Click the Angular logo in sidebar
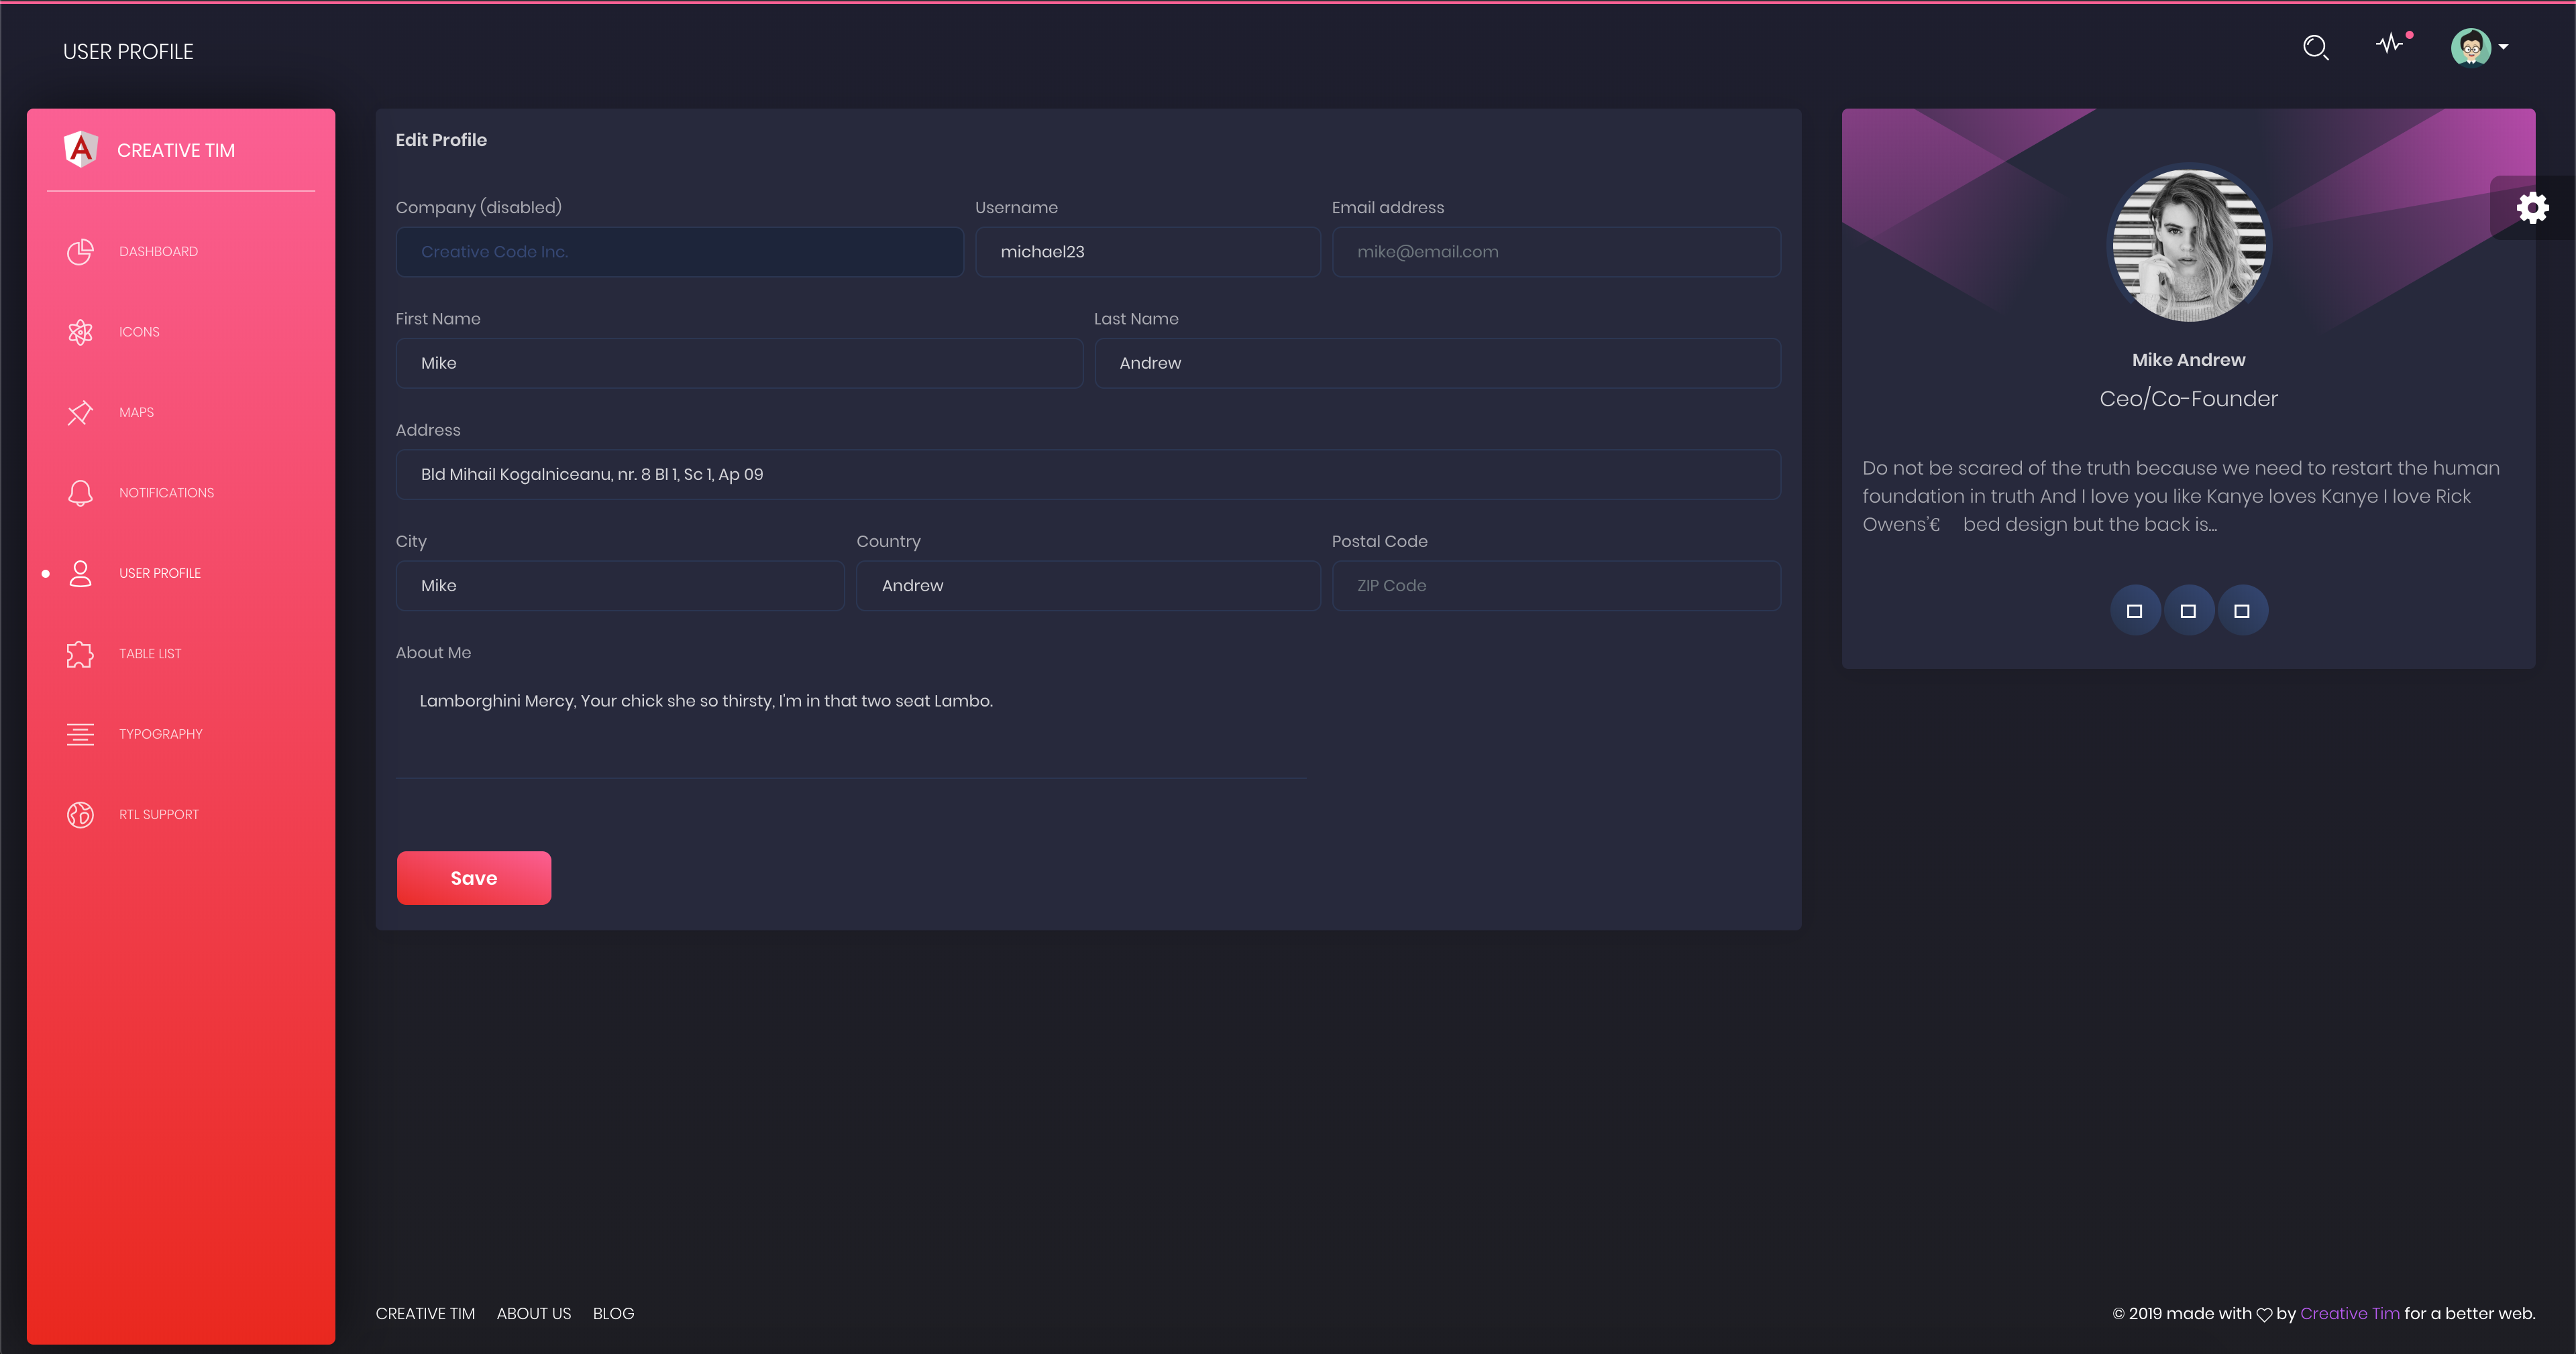The width and height of the screenshot is (2576, 1354). (81, 150)
